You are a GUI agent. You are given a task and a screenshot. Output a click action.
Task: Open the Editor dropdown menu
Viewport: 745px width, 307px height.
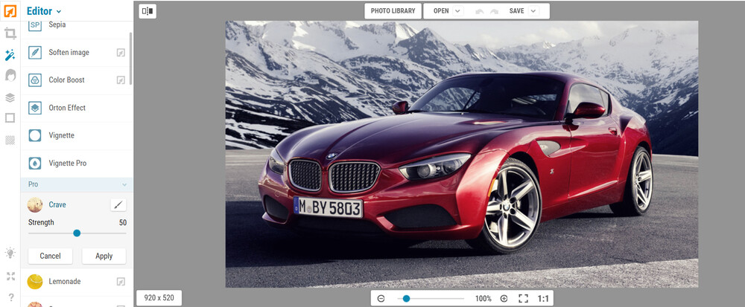point(44,11)
